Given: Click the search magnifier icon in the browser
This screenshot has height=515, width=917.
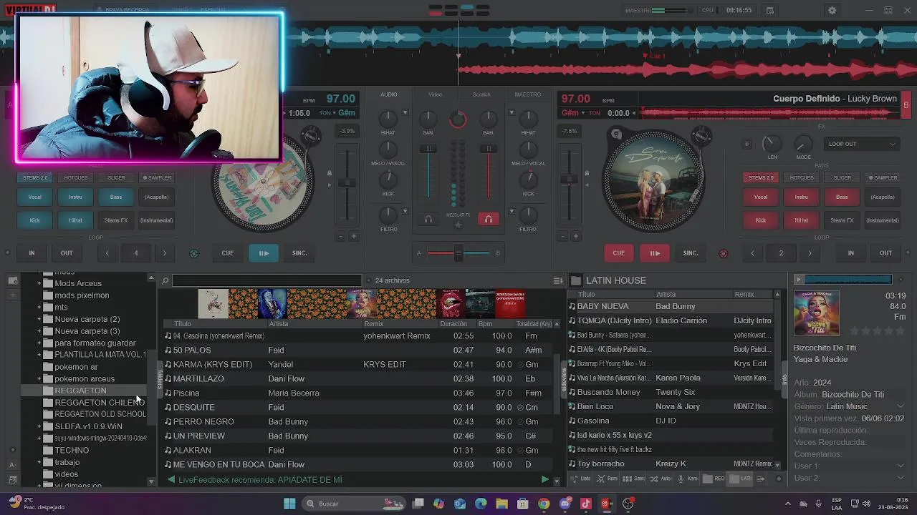Looking at the screenshot, I should pyautogui.click(x=165, y=280).
